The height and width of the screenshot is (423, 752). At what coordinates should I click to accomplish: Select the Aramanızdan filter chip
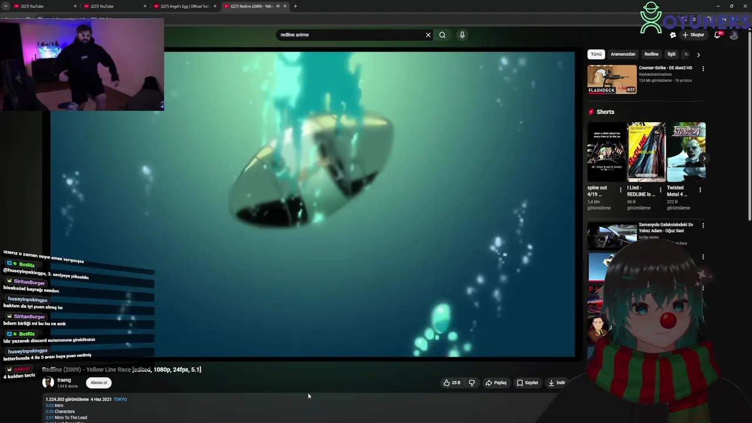(x=623, y=54)
